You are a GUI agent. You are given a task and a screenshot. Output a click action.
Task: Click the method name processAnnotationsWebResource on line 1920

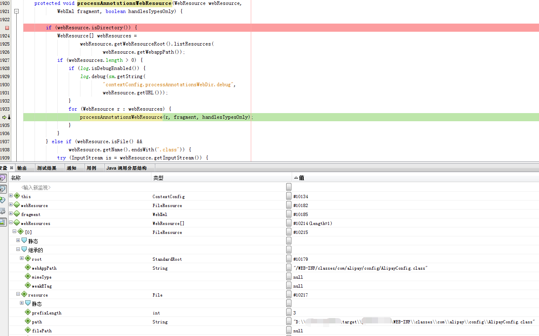tap(124, 3)
